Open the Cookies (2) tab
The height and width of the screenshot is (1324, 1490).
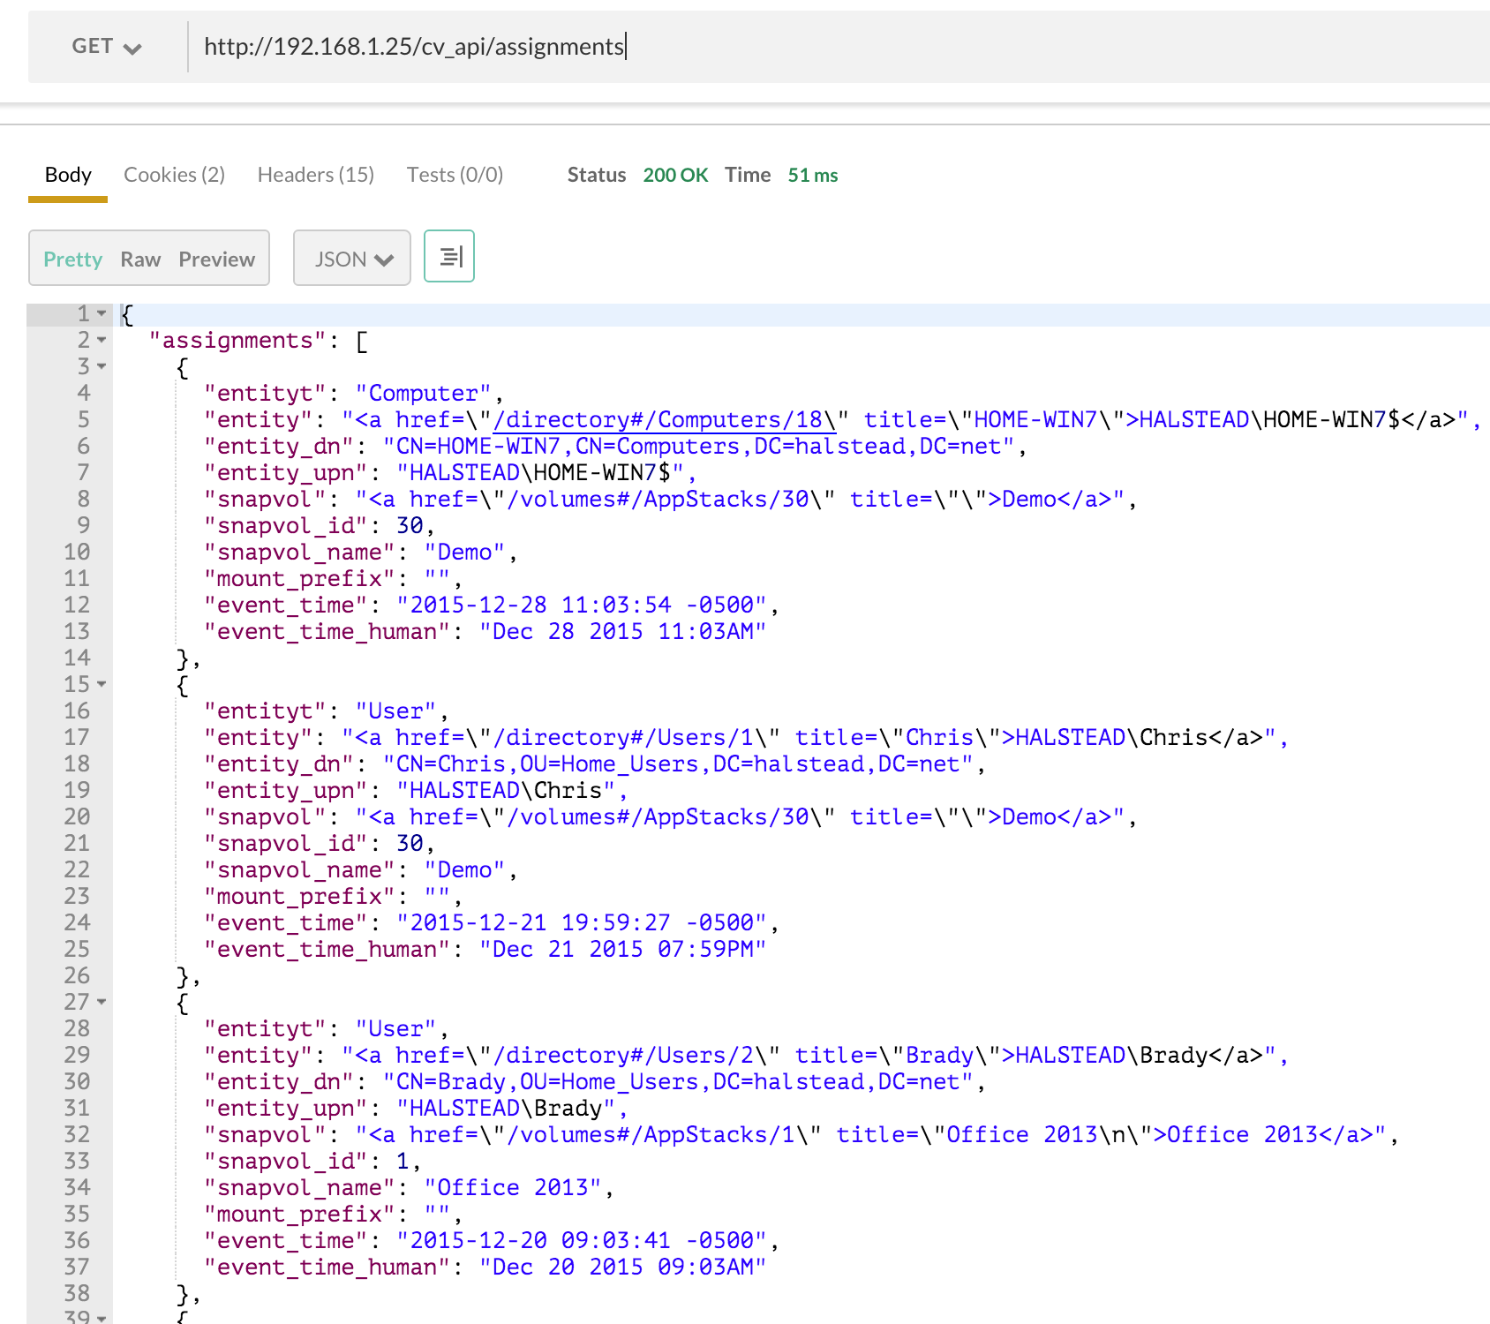tap(174, 175)
